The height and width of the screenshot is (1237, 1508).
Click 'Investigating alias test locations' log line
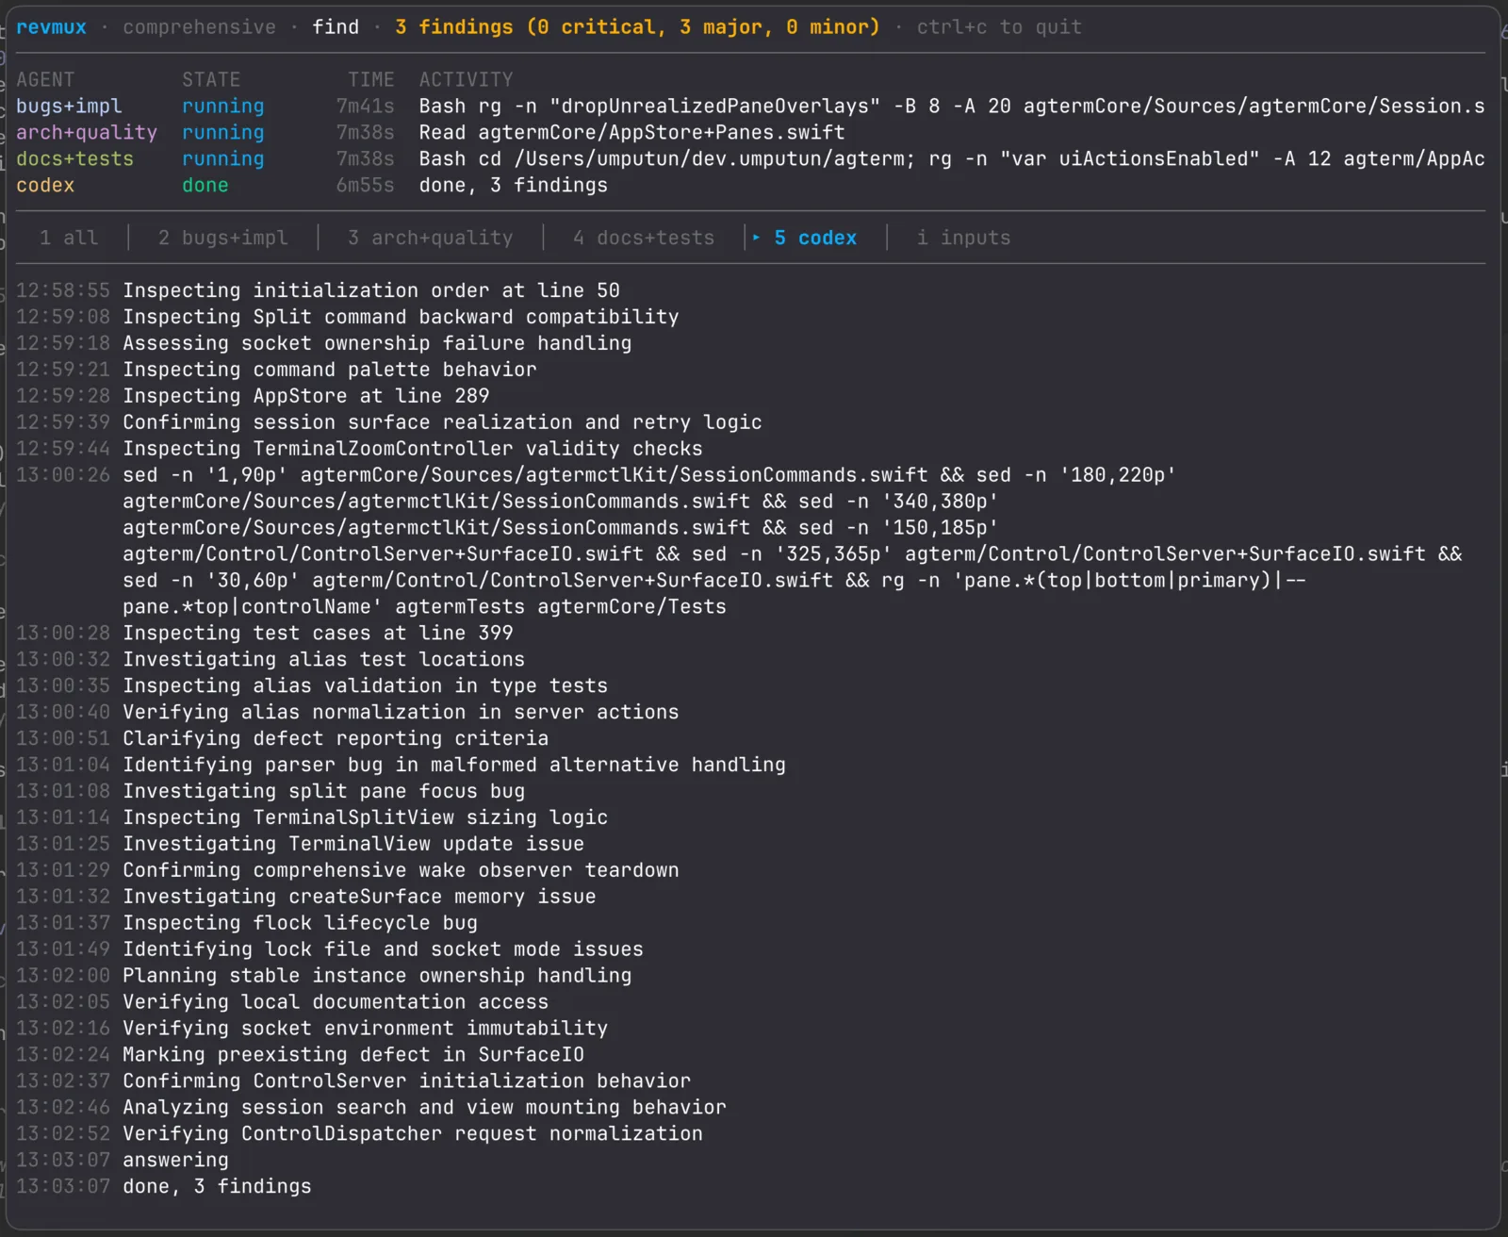click(x=324, y=659)
